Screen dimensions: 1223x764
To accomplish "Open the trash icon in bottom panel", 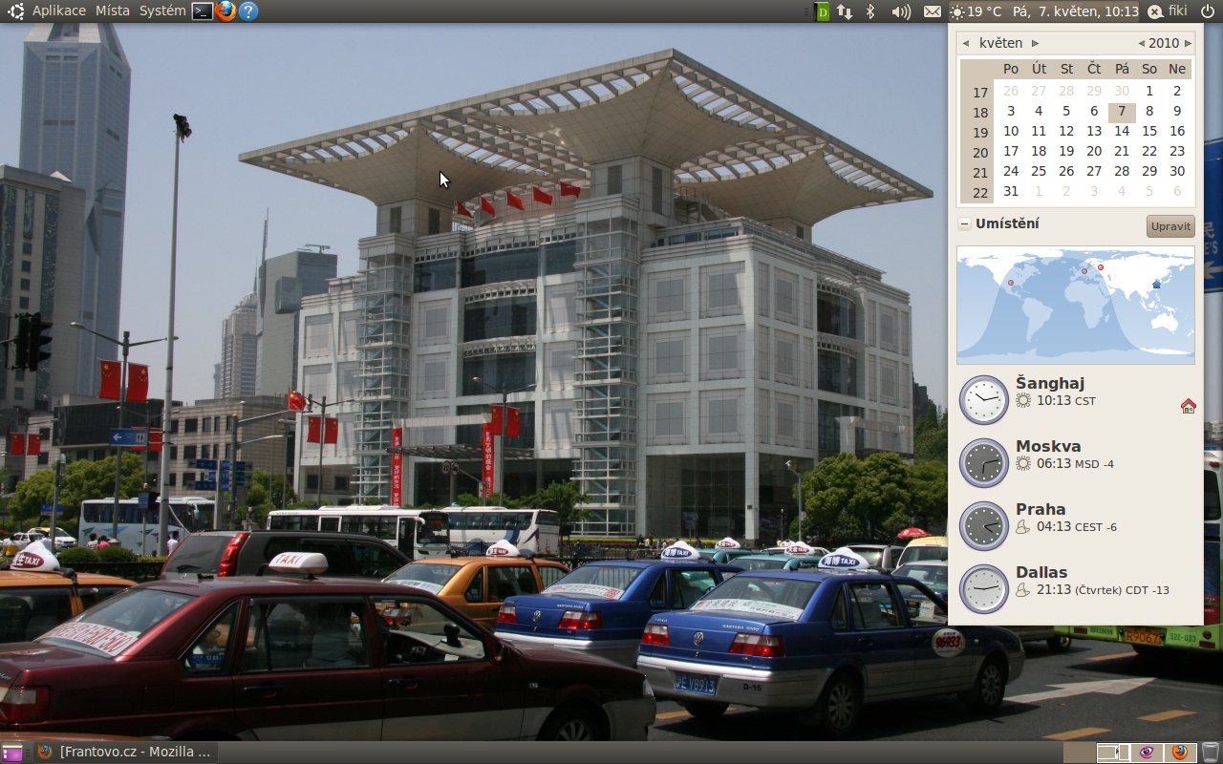I will pyautogui.click(x=1211, y=753).
